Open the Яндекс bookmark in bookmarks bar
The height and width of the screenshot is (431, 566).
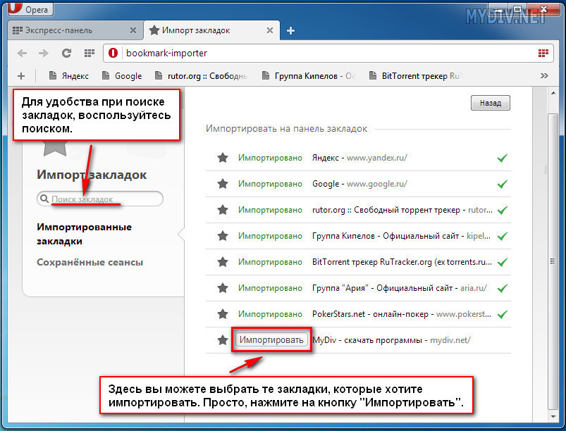click(x=69, y=76)
